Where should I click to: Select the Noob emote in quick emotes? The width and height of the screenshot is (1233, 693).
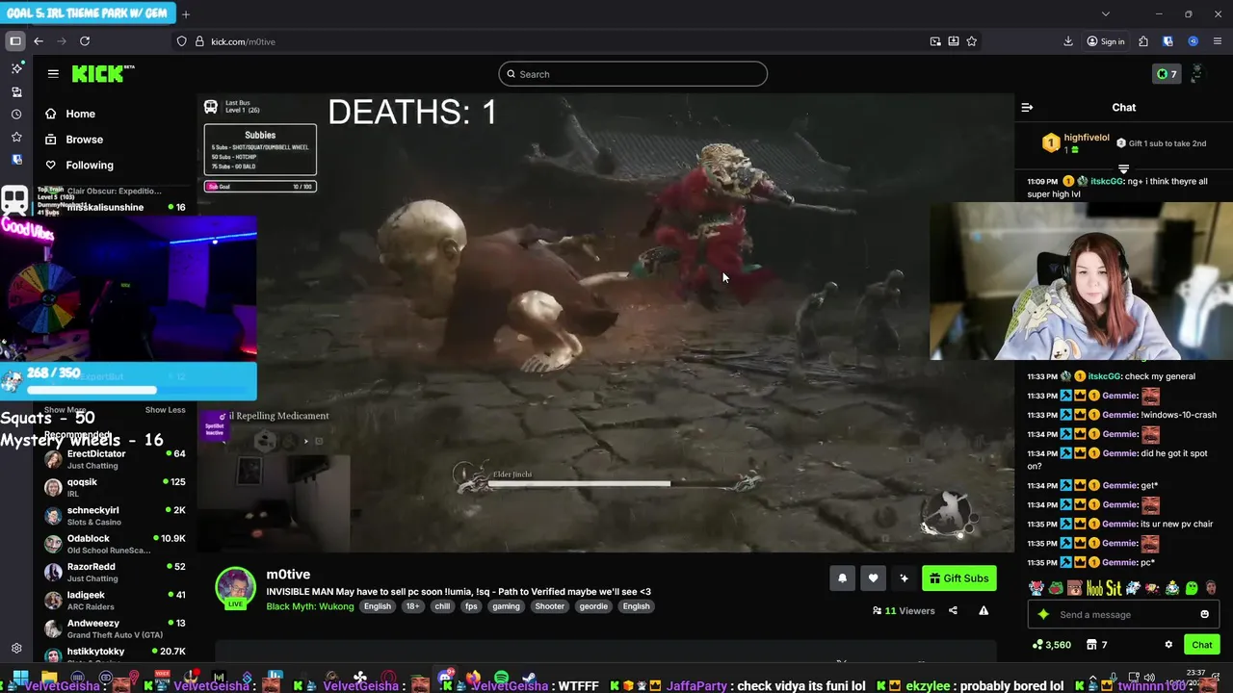click(1095, 588)
